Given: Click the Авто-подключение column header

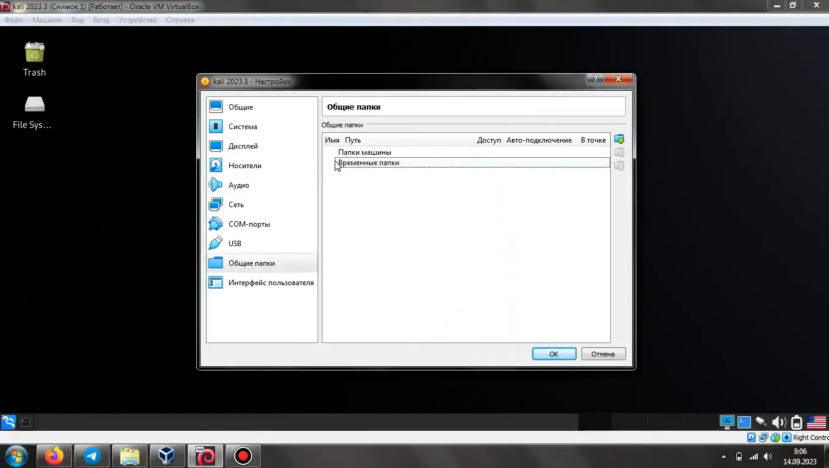Looking at the screenshot, I should [539, 140].
